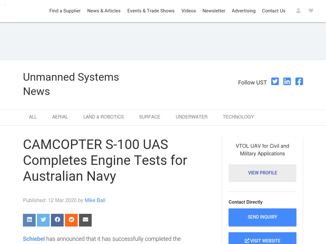Click 'VTOL UAV for Civil and Military Applications' text
The width and height of the screenshot is (326, 244).
click(x=262, y=150)
